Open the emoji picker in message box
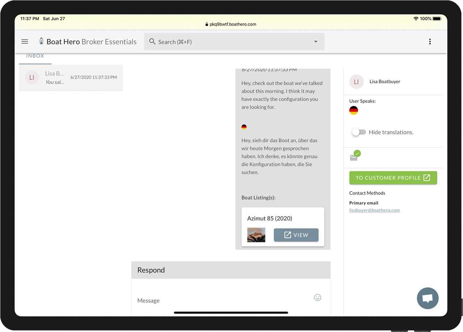 pyautogui.click(x=317, y=297)
